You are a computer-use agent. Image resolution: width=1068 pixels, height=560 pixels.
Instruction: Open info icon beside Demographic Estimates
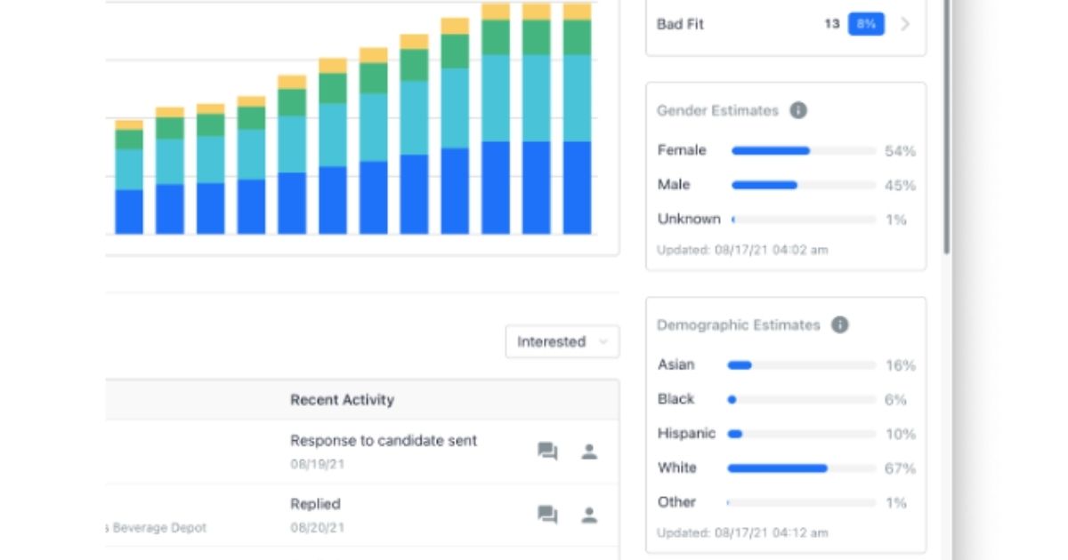(x=839, y=325)
